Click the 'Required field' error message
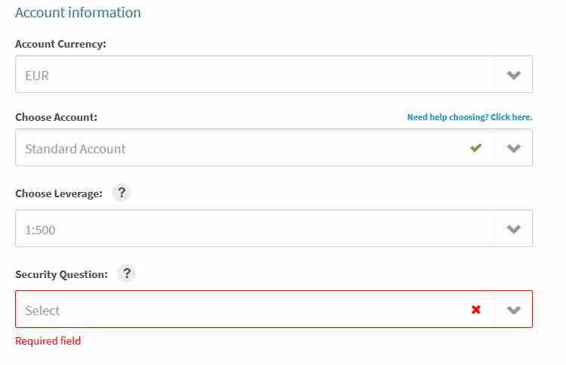The width and height of the screenshot is (566, 365). coord(48,341)
